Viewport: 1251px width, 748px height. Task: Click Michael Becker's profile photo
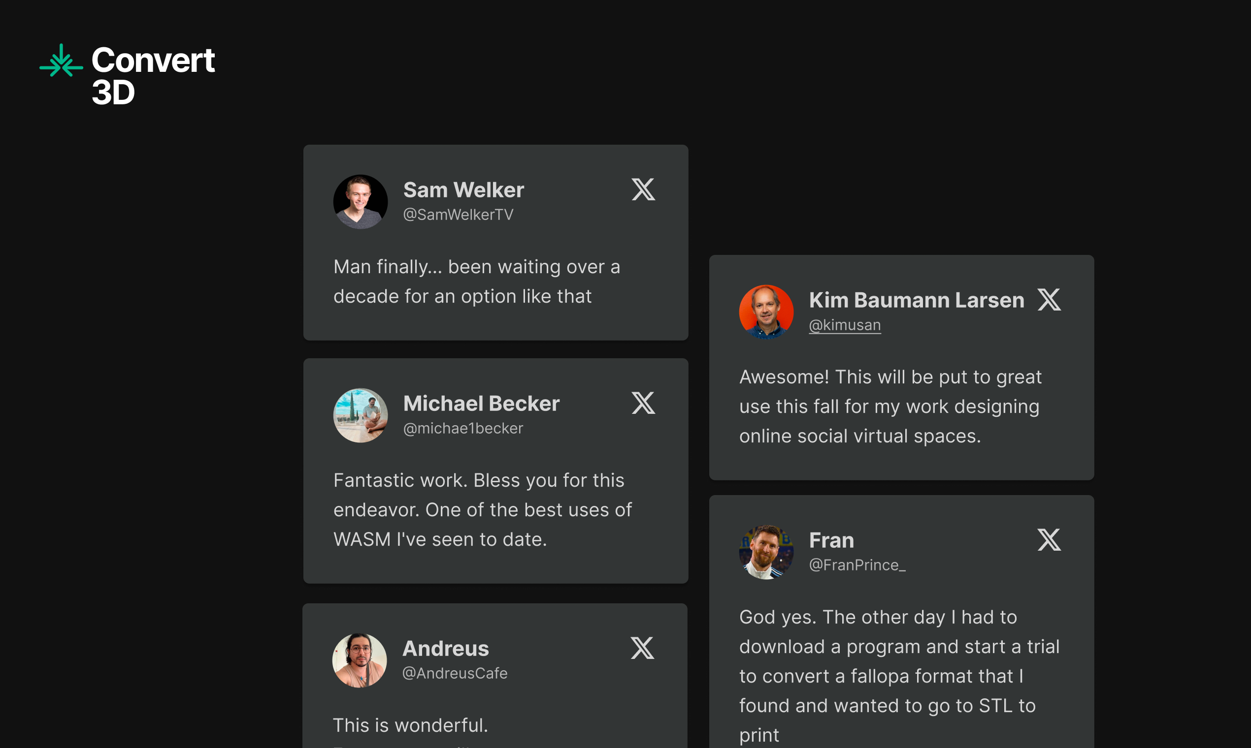pyautogui.click(x=360, y=415)
